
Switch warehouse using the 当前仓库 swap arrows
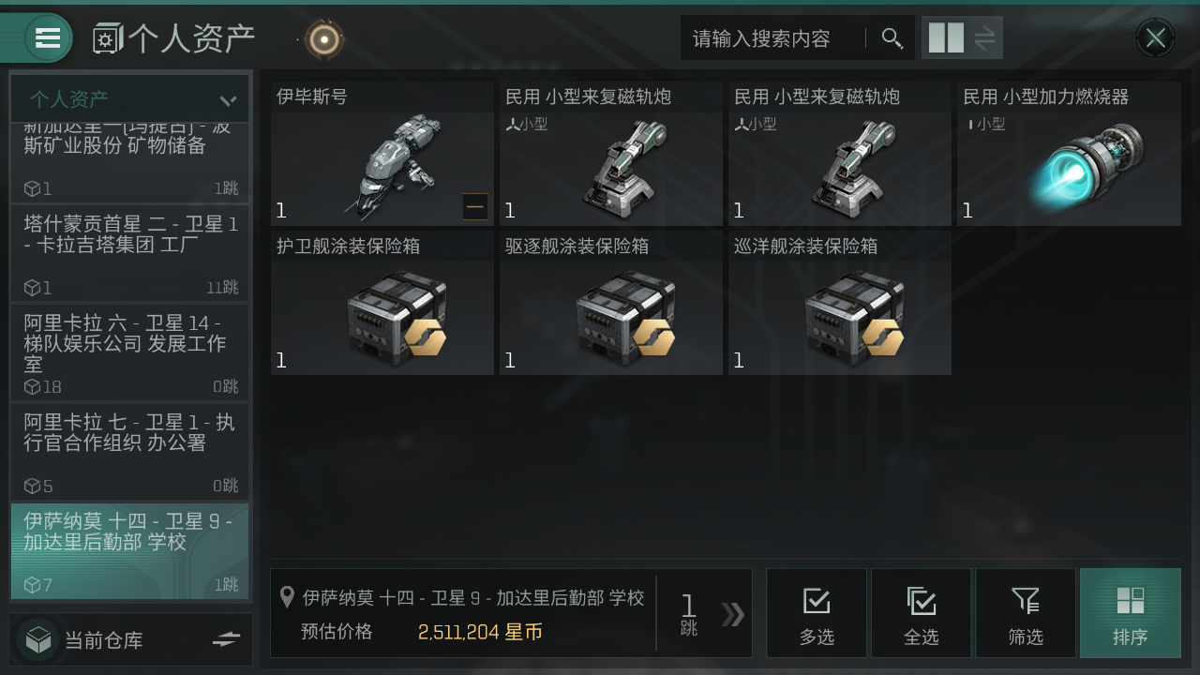[x=226, y=640]
